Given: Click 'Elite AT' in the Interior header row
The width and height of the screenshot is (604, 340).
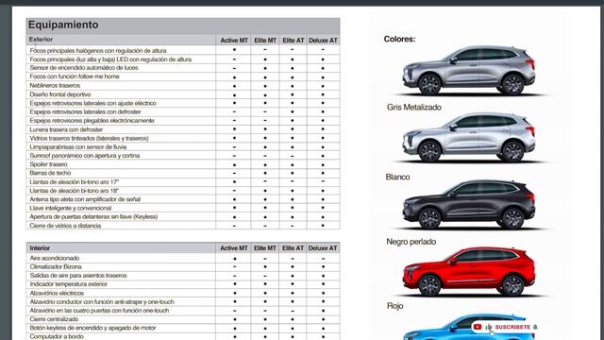Looking at the screenshot, I should click(x=293, y=248).
